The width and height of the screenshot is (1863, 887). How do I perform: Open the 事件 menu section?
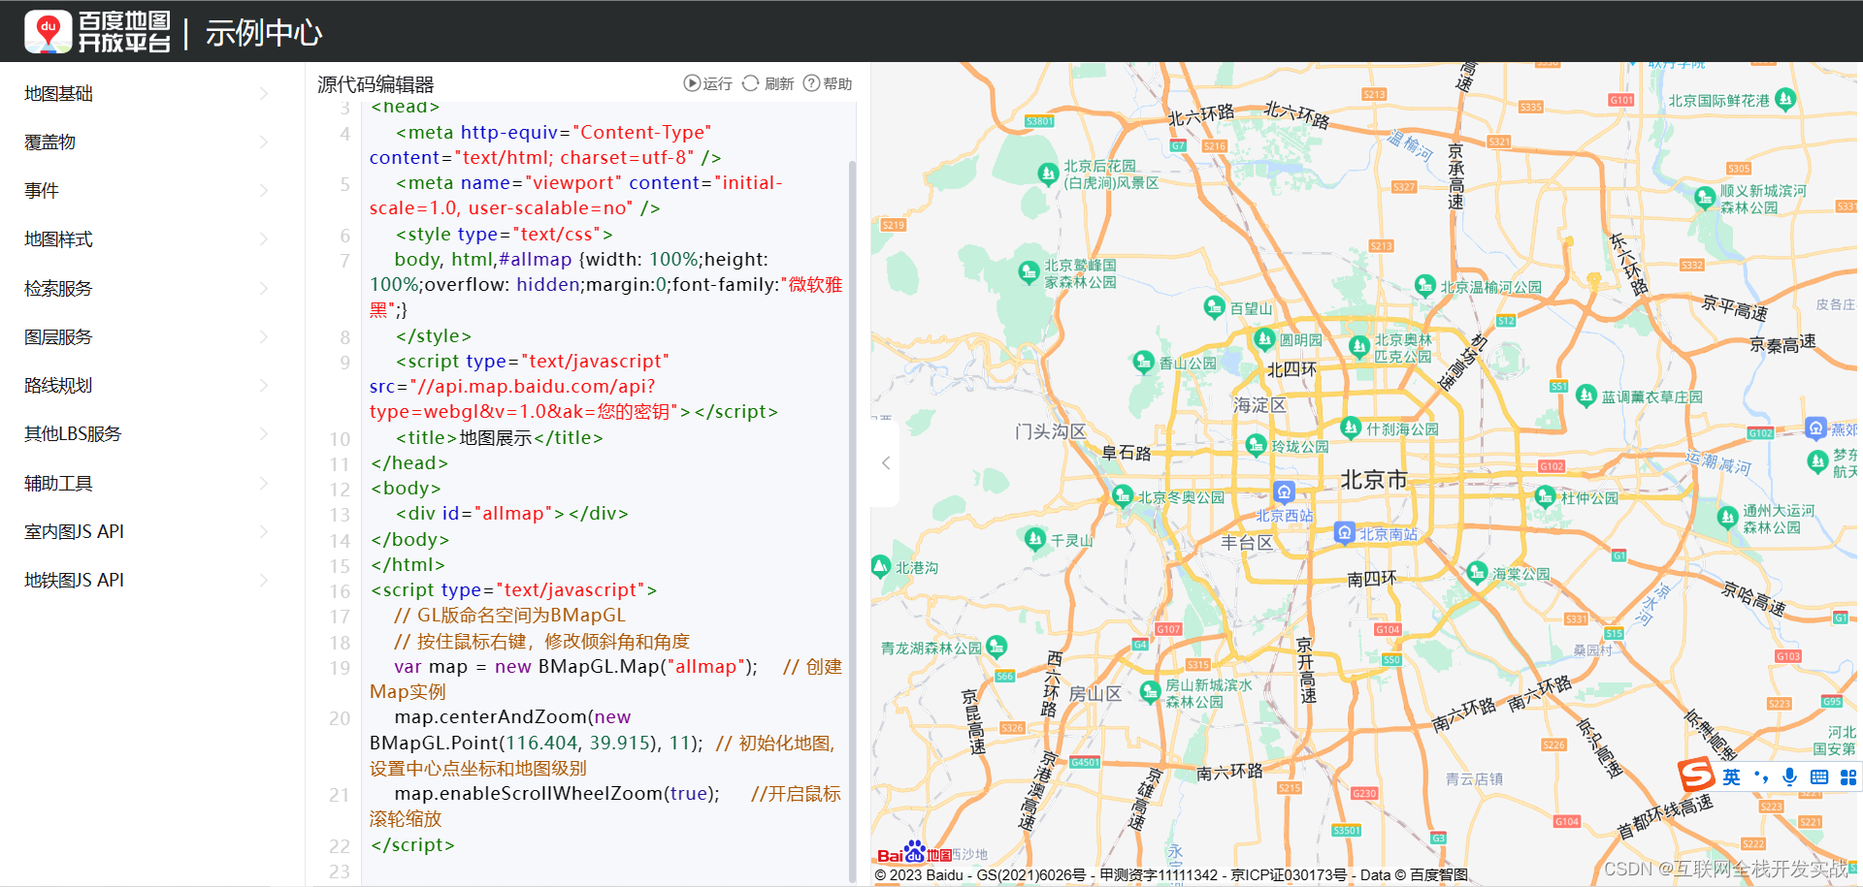(x=42, y=191)
